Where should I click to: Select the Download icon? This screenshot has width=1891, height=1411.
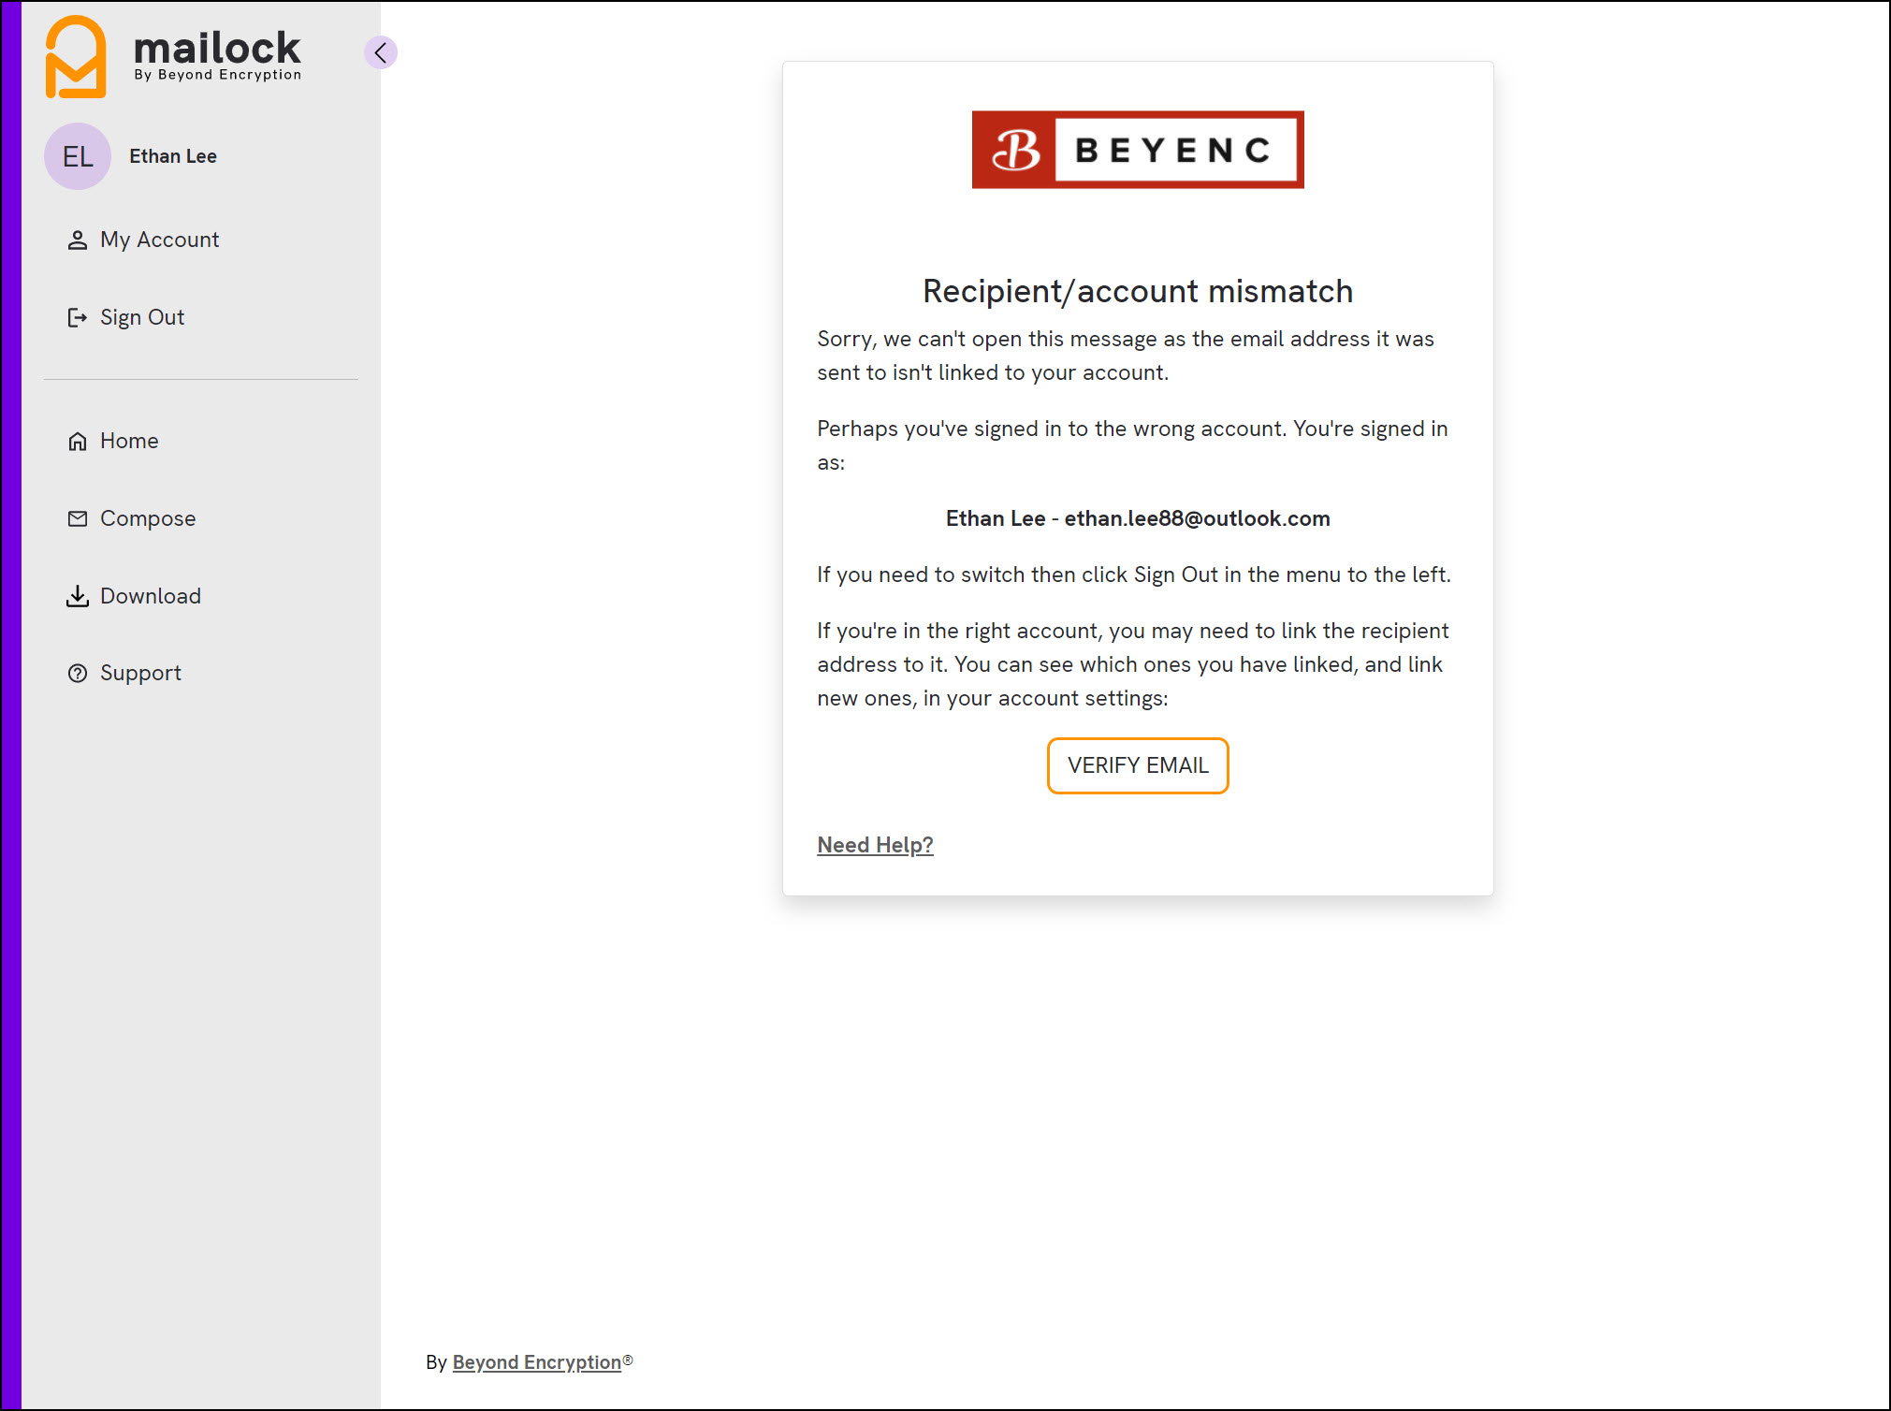coord(78,596)
